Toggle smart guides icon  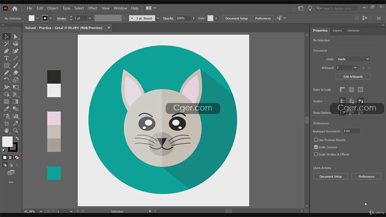click(361, 101)
